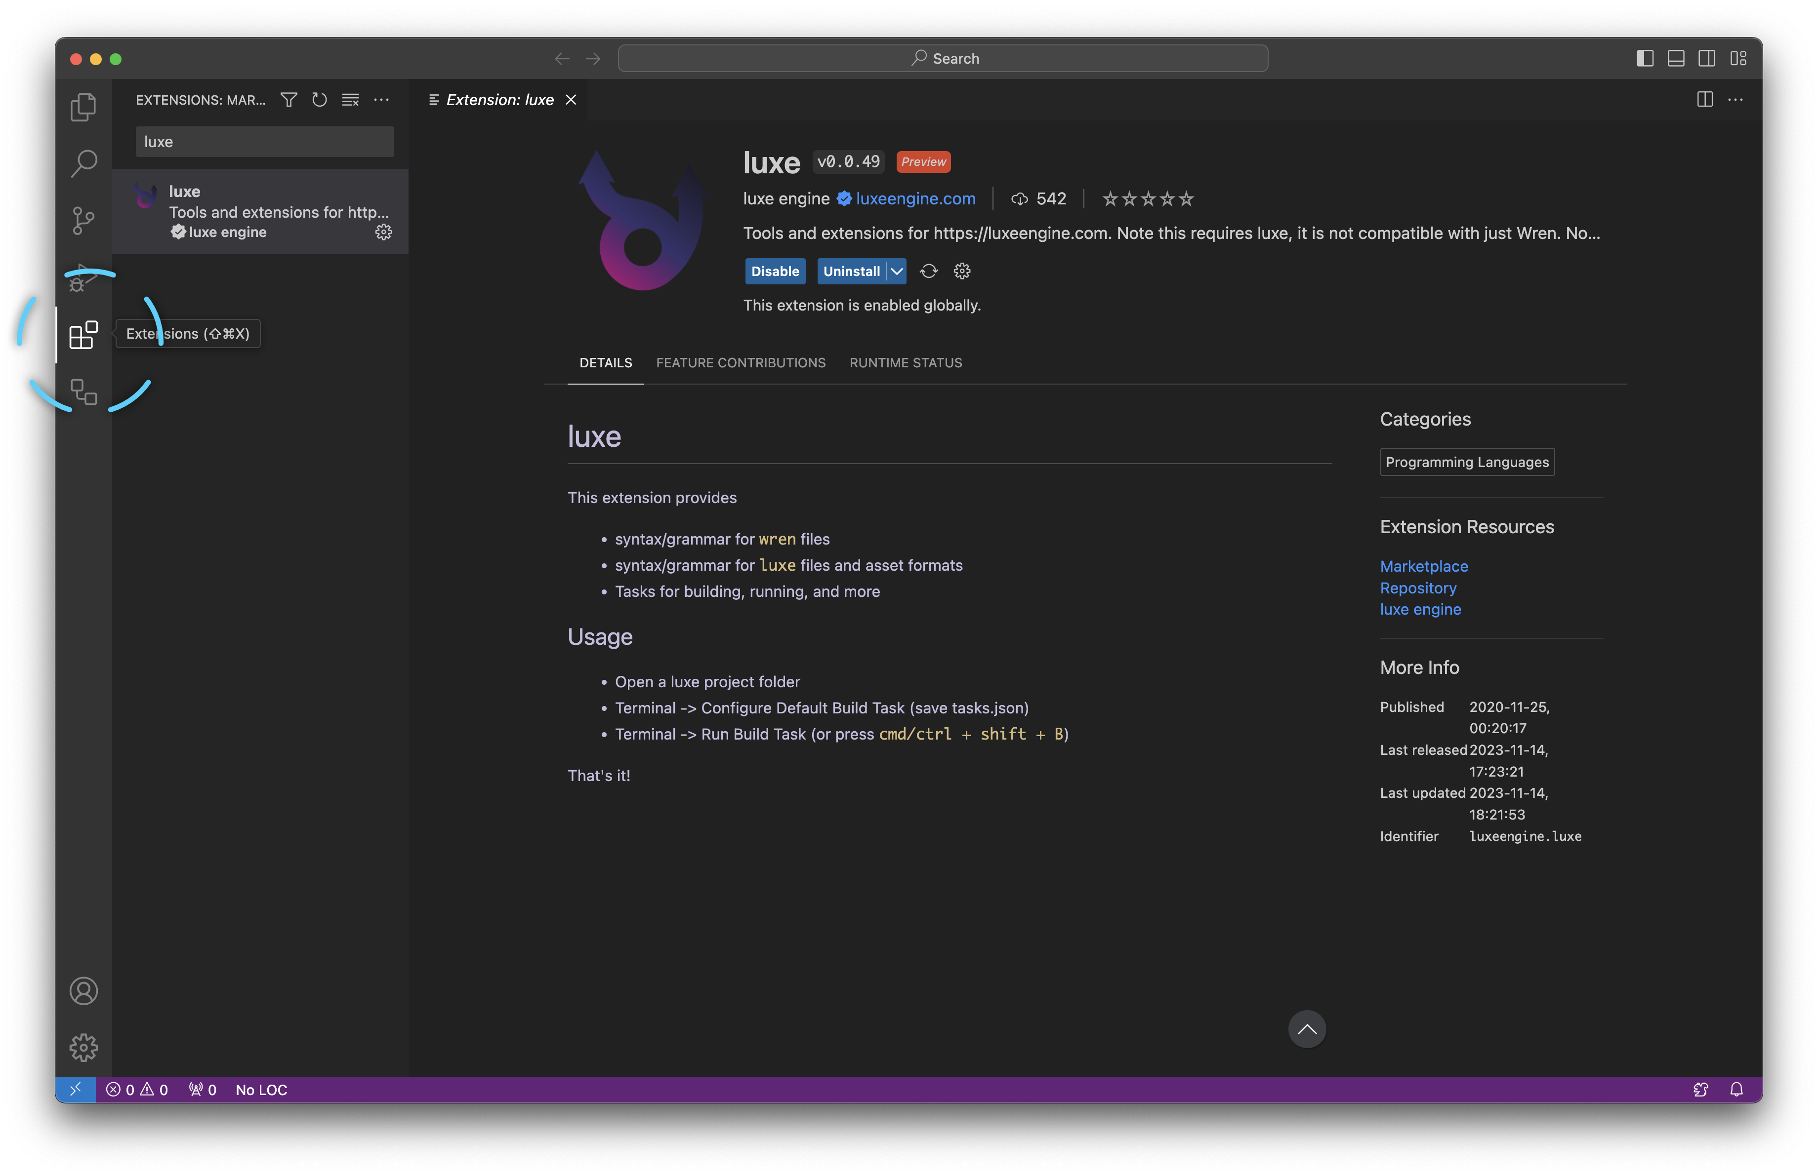1818x1176 pixels.
Task: Expand the Uninstall dropdown arrow
Action: [897, 271]
